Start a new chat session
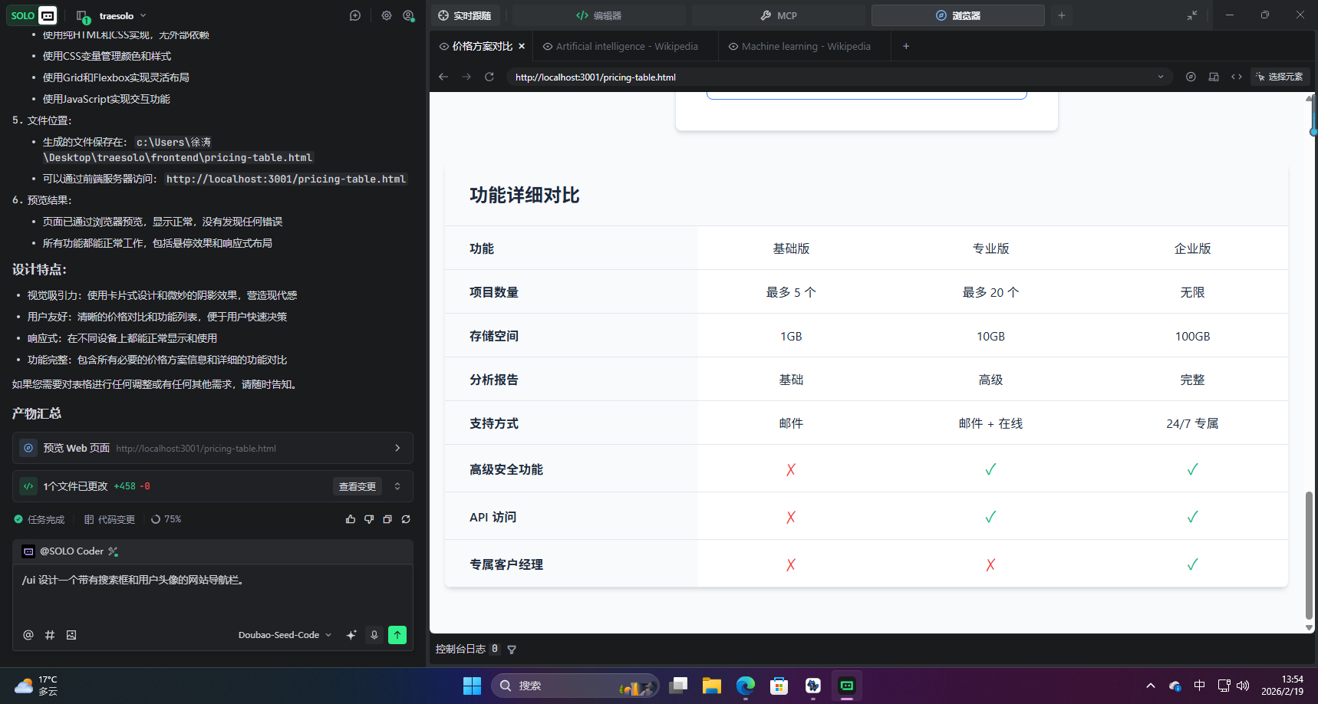This screenshot has height=704, width=1318. [355, 15]
